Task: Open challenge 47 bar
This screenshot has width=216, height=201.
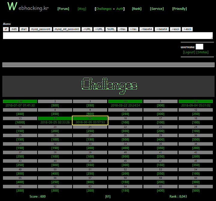Action: [x=160, y=161]
